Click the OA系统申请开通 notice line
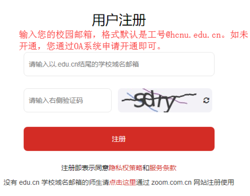Screen dimensions: 250x196 point(90,46)
